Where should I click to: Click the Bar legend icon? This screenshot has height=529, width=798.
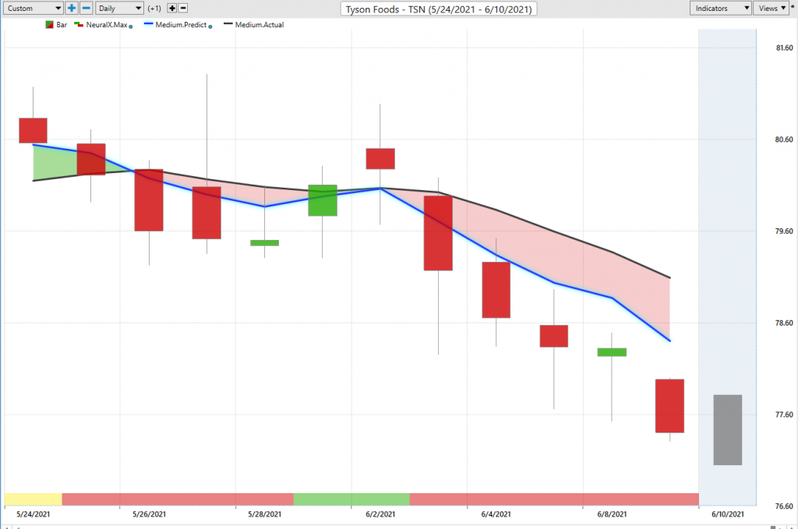49,24
